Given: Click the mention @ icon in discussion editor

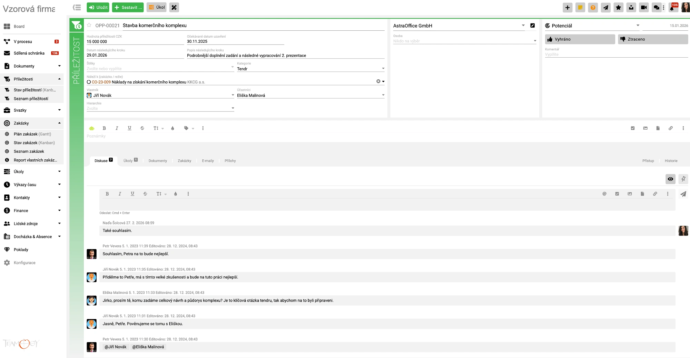Looking at the screenshot, I should [x=604, y=194].
